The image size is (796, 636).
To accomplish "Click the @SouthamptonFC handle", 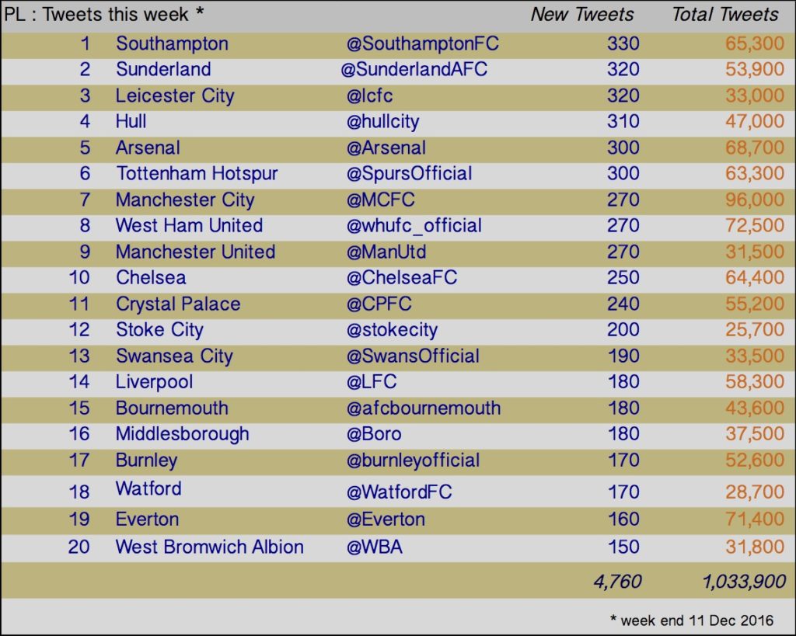I will coord(422,44).
